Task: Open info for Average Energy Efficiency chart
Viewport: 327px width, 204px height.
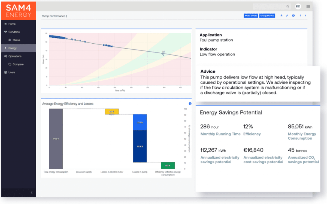Action: 190,104
